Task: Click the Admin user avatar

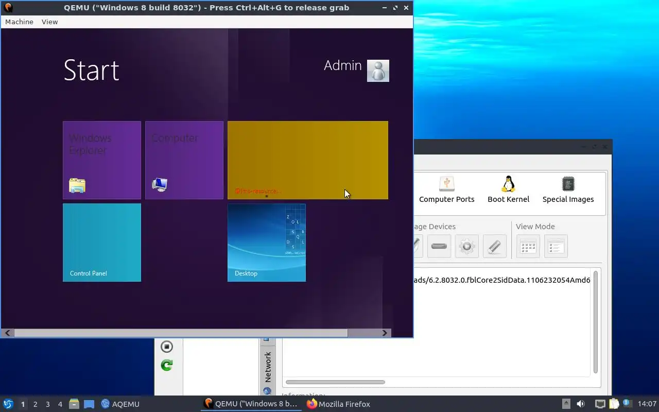Action: (x=378, y=71)
